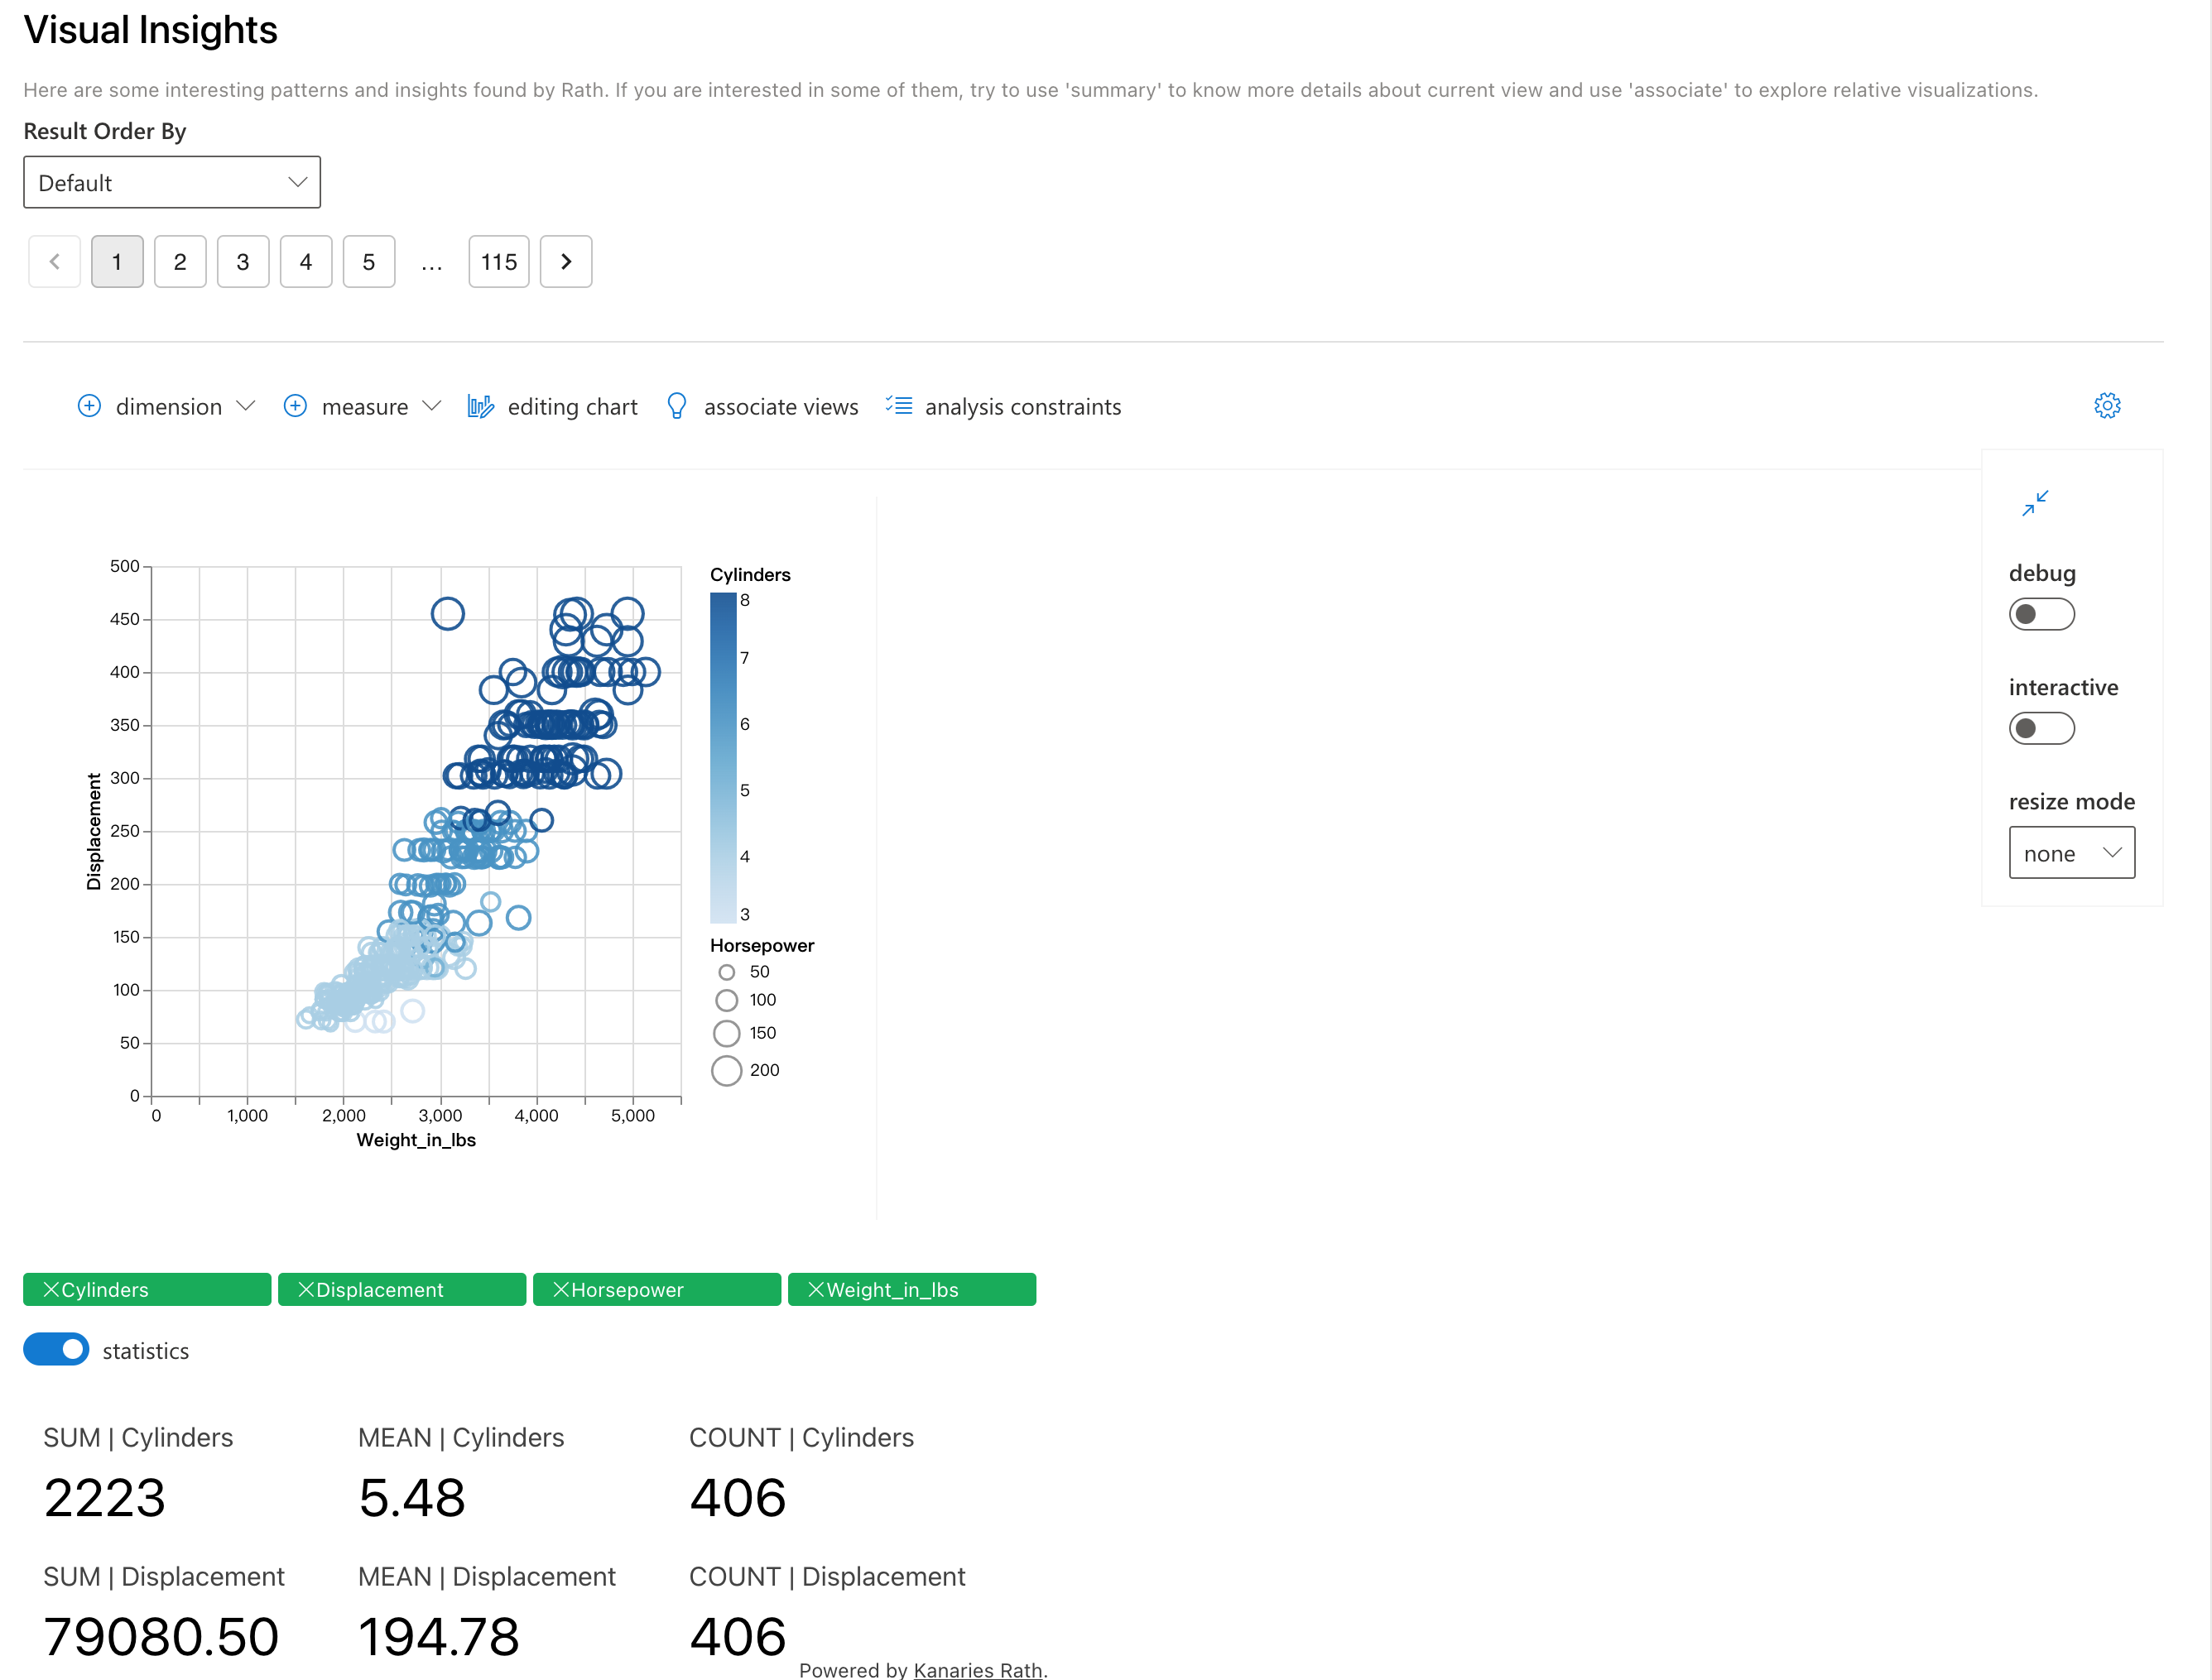
Task: Open the Result Order By dropdown
Action: [x=172, y=183]
